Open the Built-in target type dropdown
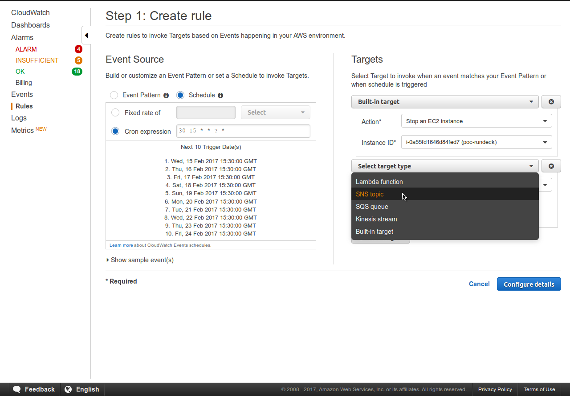The image size is (570, 396). coord(445,102)
